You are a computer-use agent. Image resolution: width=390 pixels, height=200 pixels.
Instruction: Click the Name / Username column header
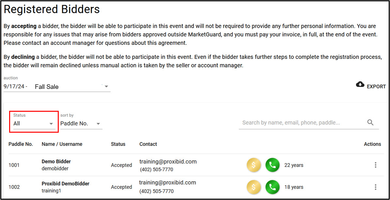click(62, 144)
